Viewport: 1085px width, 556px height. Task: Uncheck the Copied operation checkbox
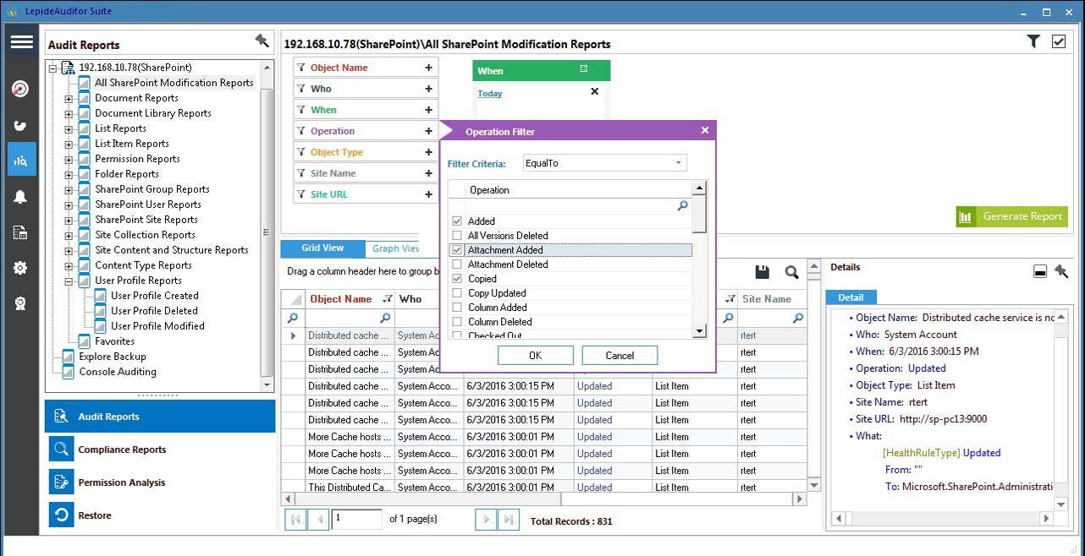point(457,279)
